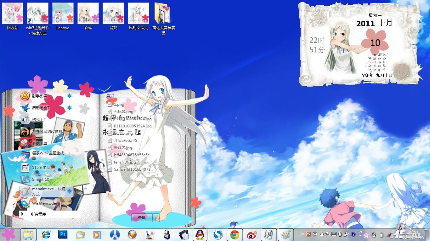The height and width of the screenshot is (241, 430).
Task: Open the Weibo taskbar icon
Action: pos(252,235)
